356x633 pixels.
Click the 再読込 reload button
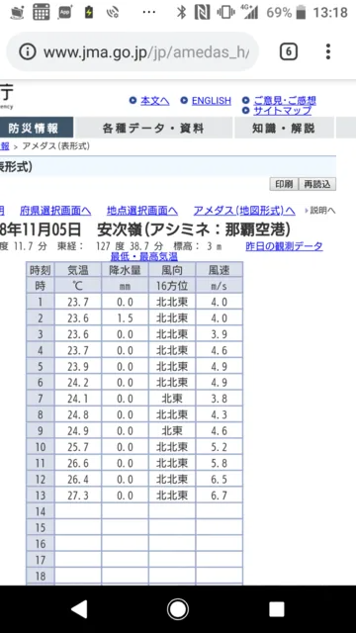point(317,184)
